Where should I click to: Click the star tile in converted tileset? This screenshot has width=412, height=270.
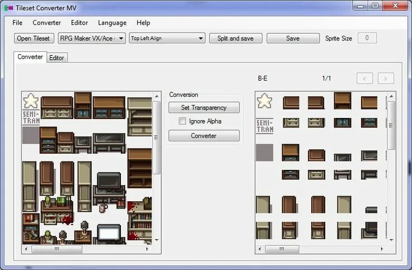(x=264, y=101)
